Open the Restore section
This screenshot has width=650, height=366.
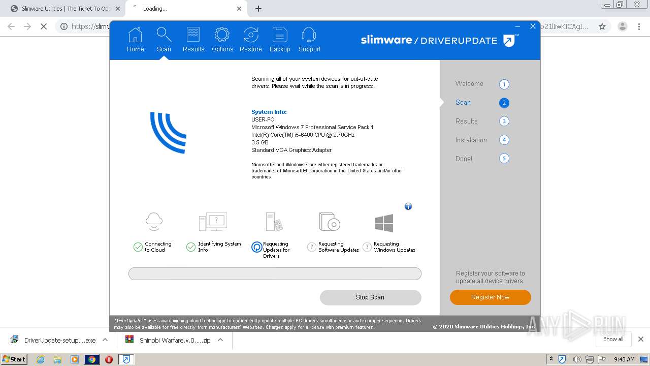pos(251,40)
